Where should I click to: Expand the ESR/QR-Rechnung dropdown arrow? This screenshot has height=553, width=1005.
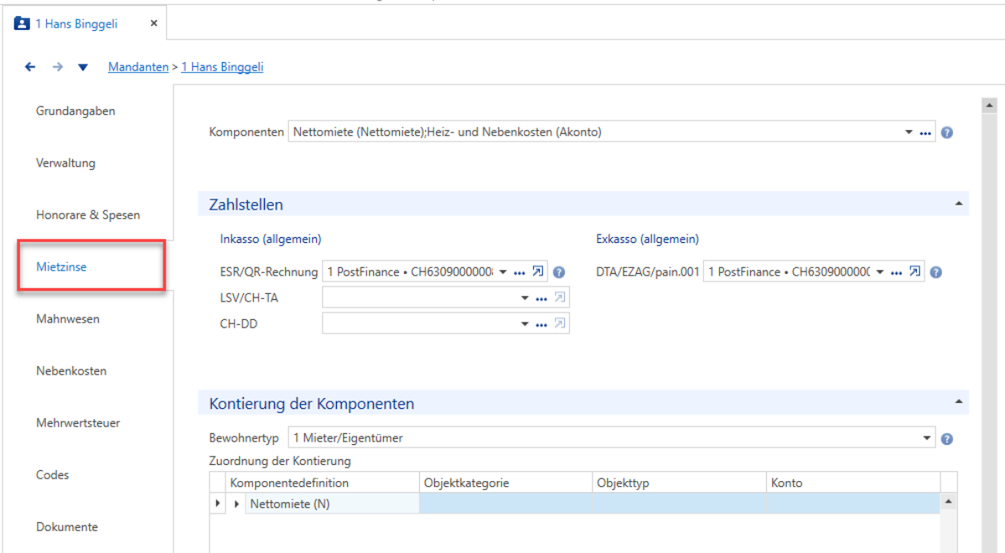pos(503,271)
